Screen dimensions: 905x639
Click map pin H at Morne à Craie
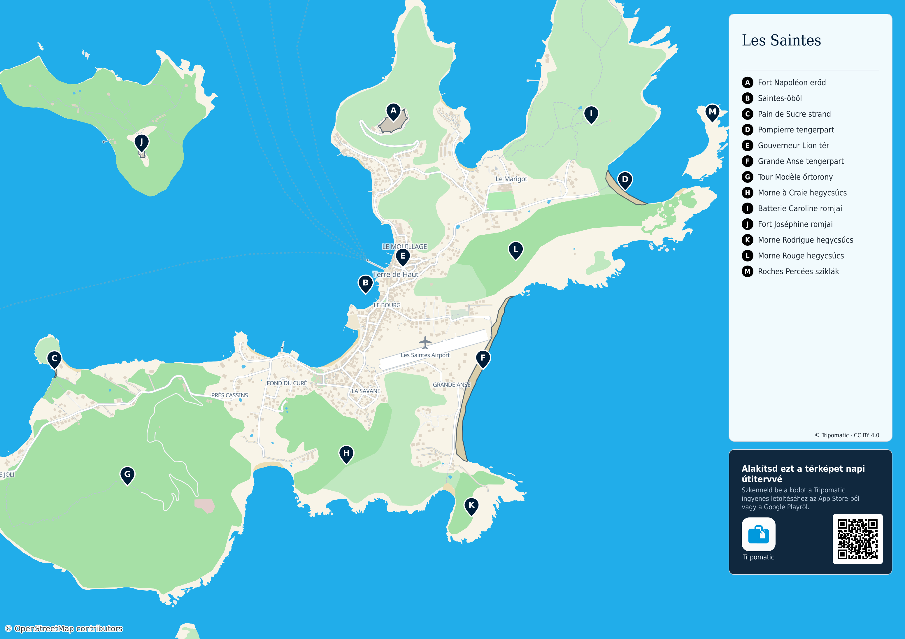[346, 454]
